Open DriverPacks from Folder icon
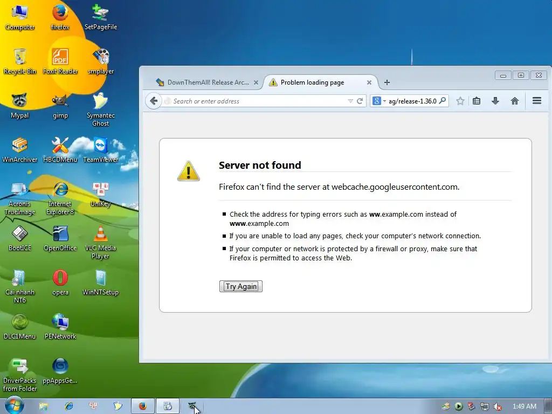552x414 pixels. tap(20, 375)
